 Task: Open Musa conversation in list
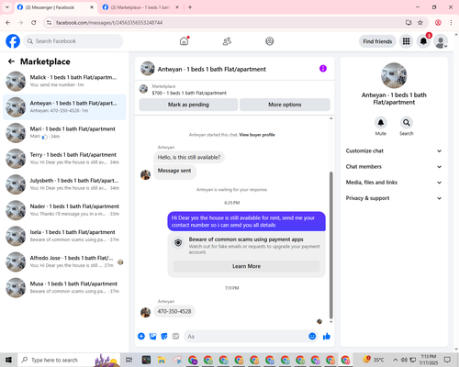[x=64, y=287]
